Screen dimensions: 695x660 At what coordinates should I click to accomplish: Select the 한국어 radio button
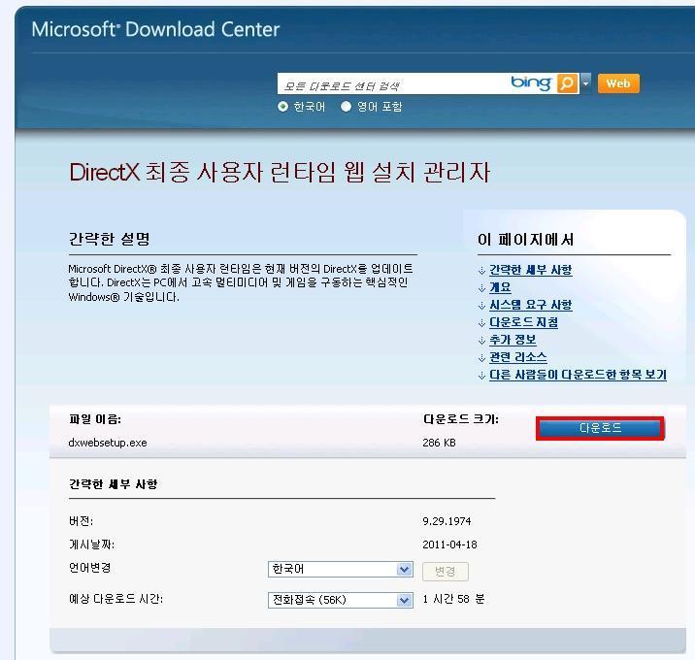(x=282, y=107)
